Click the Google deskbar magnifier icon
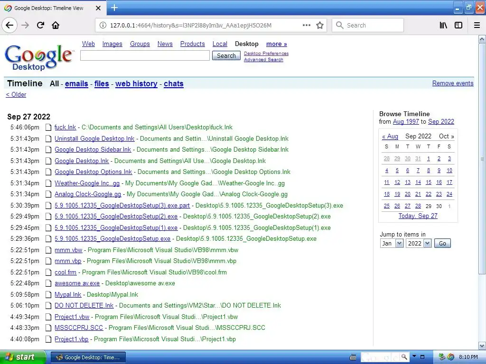The image size is (486, 364). tap(404, 357)
